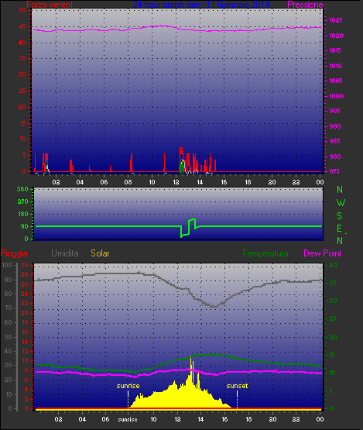Screen dimensions: 363x430
Task: Click the Umidita legend label
Action: [x=65, y=253]
